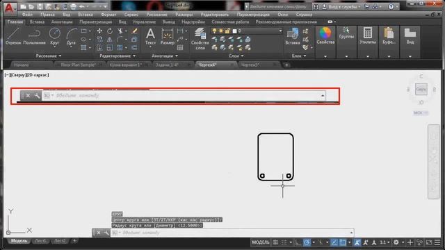The image size is (445, 250).
Task: Open Свойства слоя layer properties
Action: (x=200, y=39)
